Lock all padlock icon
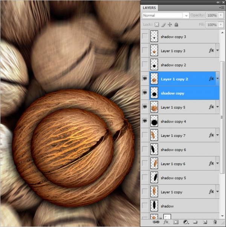 176,25
